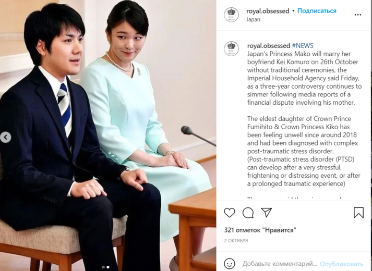
Task: View the 321 отметок "Нравится" likes list
Action: pyautogui.click(x=260, y=230)
